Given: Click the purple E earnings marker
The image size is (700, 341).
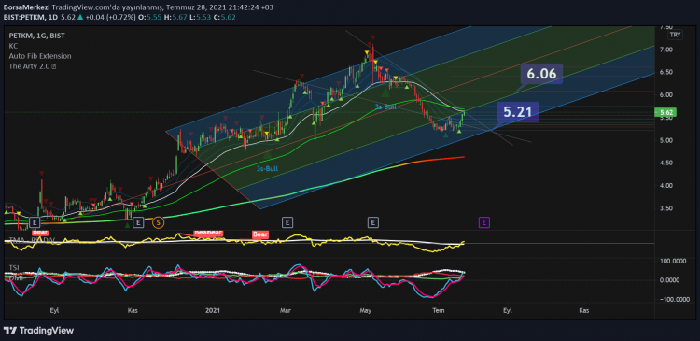Looking at the screenshot, I should click(484, 222).
